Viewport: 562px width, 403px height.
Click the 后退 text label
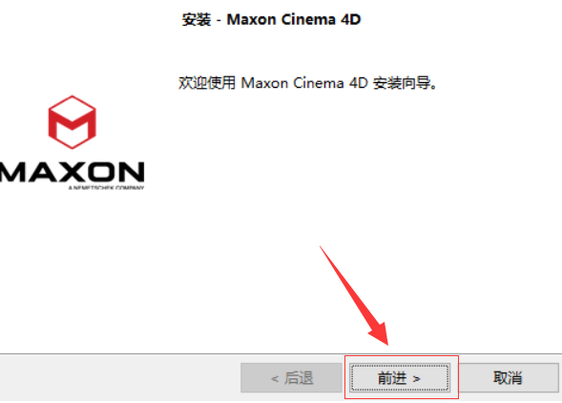[299, 378]
